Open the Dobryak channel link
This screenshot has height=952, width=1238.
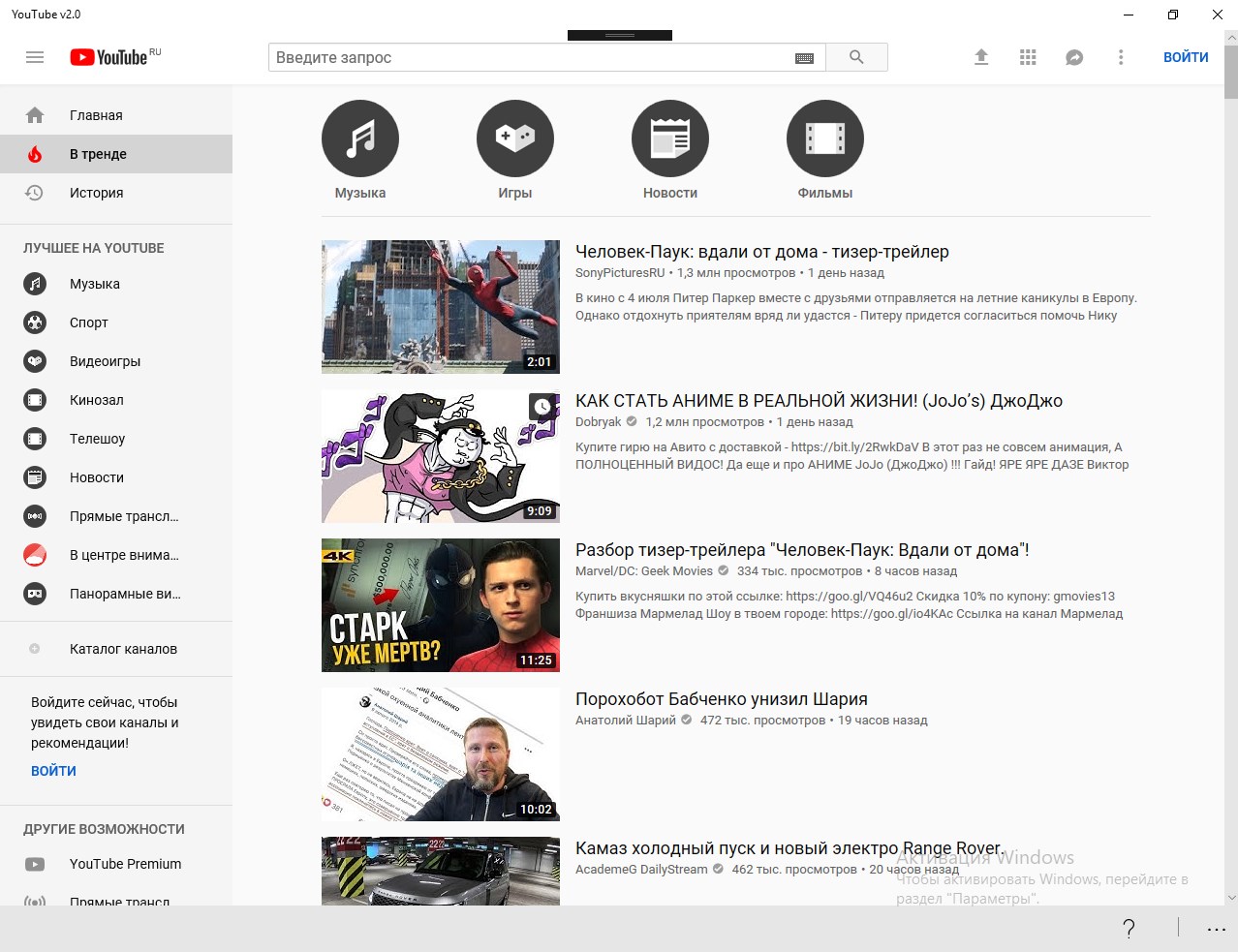[599, 422]
